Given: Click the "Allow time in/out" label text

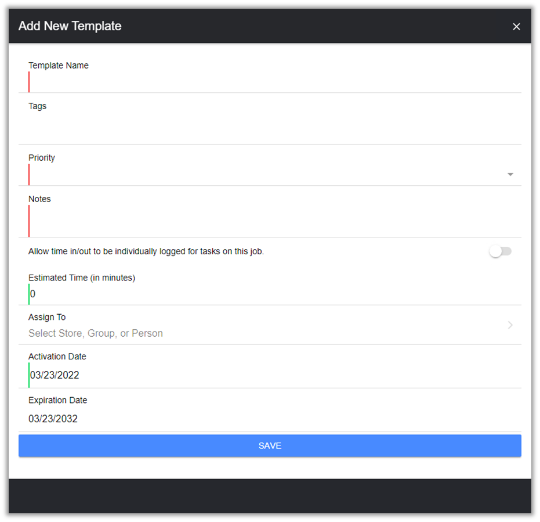Looking at the screenshot, I should tap(146, 251).
